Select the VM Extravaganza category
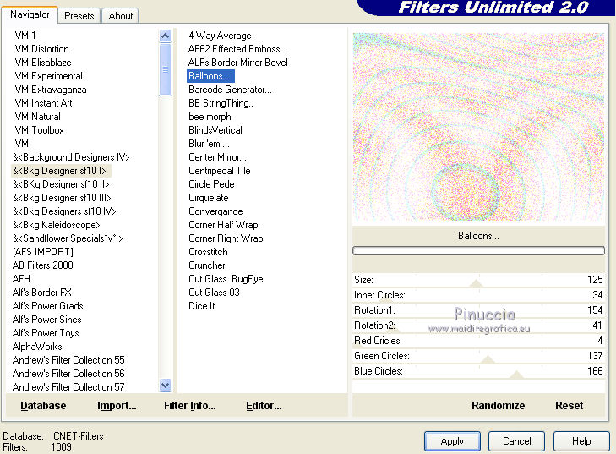616x454 pixels. (51, 90)
